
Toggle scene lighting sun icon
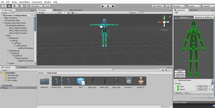coord(64,13)
